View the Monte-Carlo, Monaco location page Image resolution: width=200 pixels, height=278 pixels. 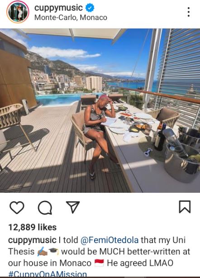(x=71, y=18)
